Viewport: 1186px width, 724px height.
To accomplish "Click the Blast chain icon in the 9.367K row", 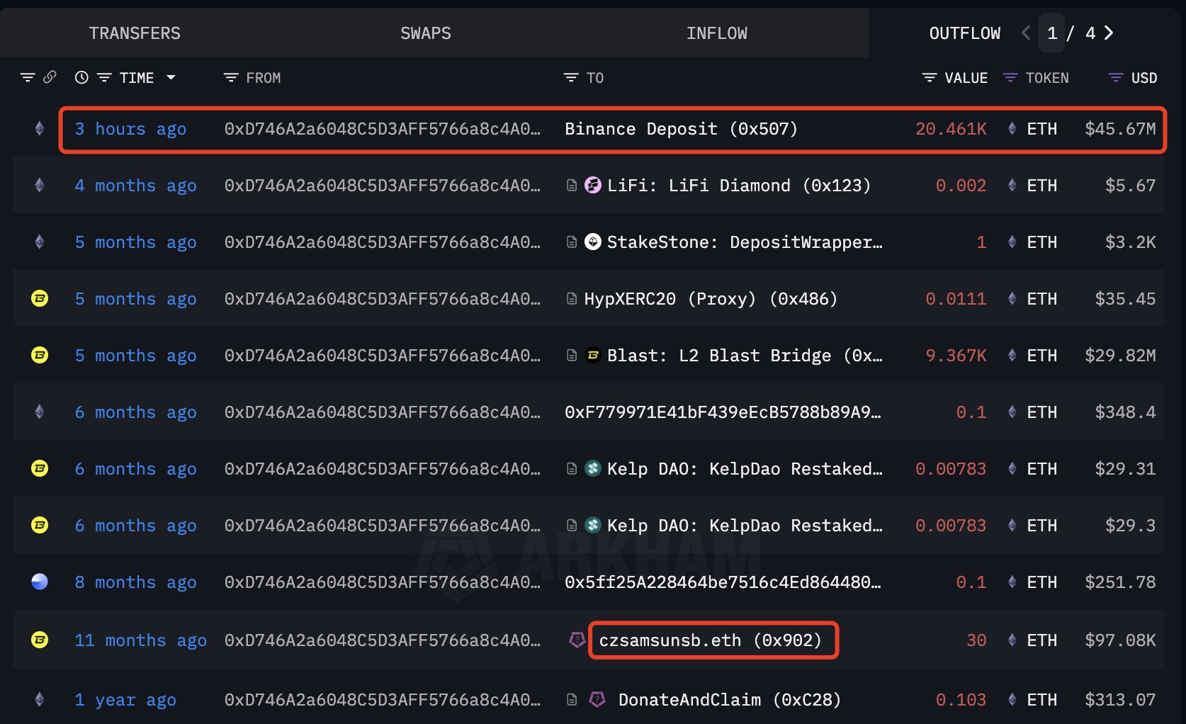I will 40,355.
